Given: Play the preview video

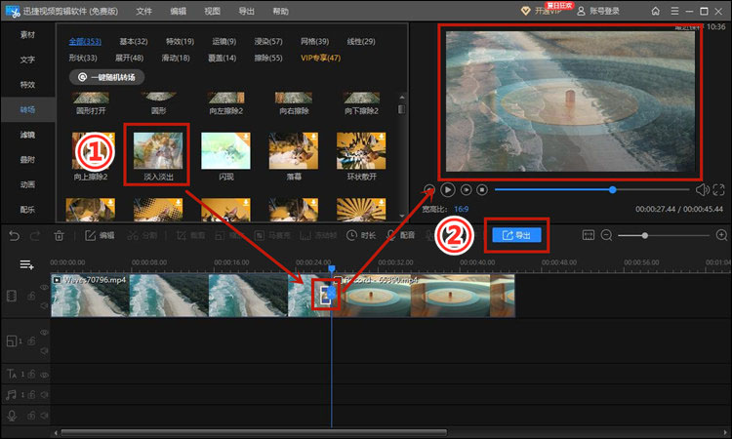Looking at the screenshot, I should 448,190.
